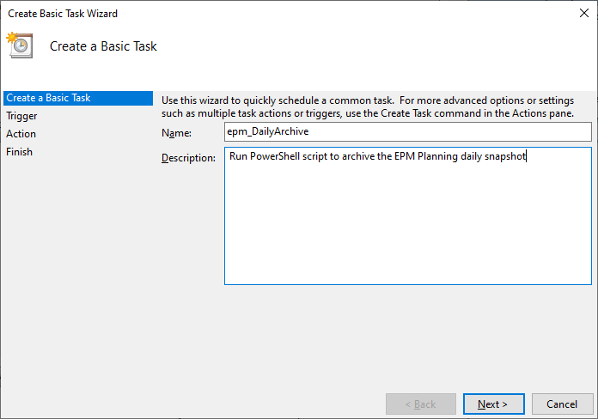This screenshot has width=598, height=419.
Task: Cancel the basic task wizard
Action: (562, 404)
